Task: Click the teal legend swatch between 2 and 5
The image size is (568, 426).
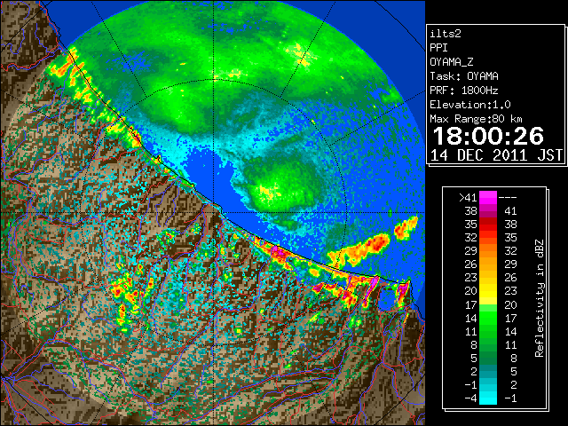Action: (x=488, y=371)
